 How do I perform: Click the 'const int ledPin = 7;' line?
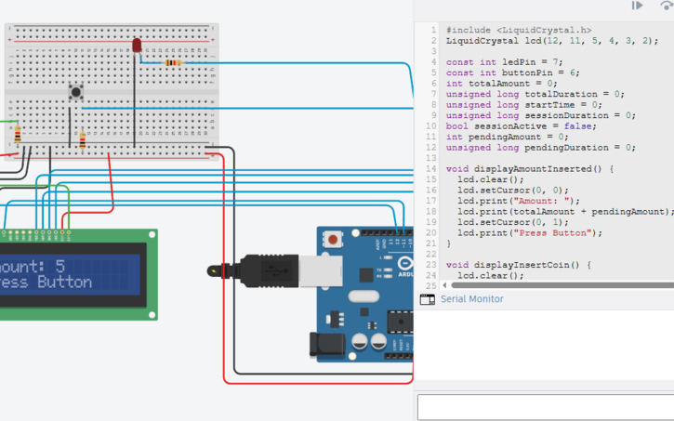504,62
